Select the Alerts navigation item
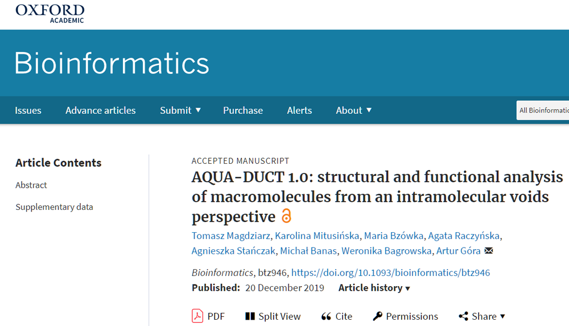 (x=299, y=110)
